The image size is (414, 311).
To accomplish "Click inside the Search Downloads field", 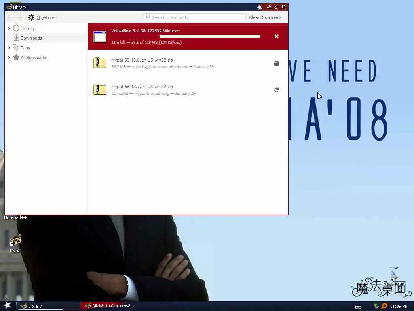I will (195, 17).
